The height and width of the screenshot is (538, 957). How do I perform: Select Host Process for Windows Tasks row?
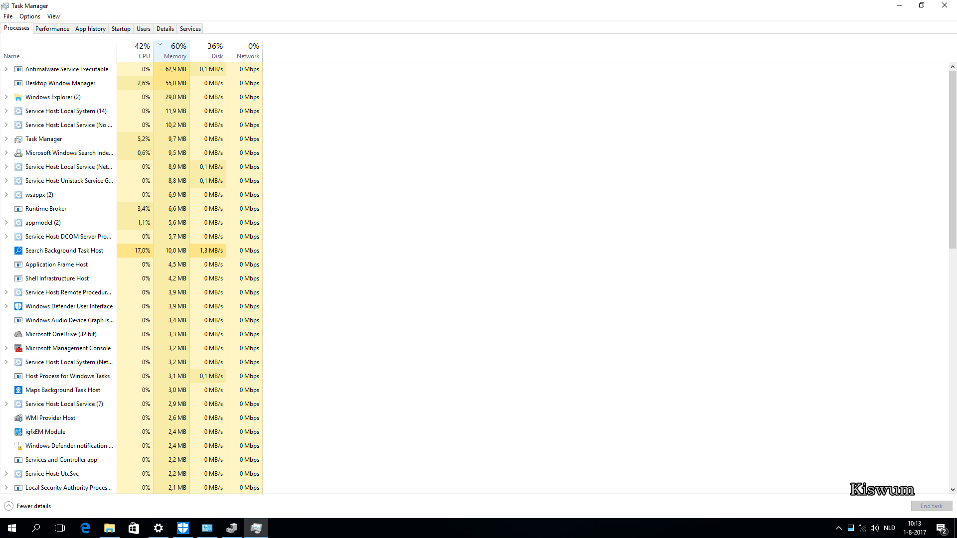(131, 376)
